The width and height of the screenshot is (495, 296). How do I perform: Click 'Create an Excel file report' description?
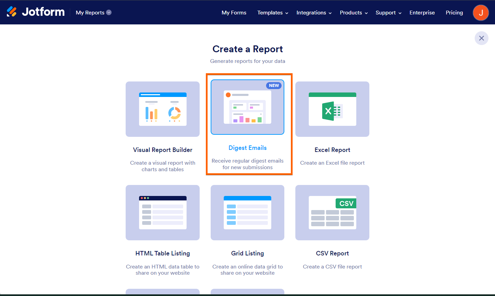(x=333, y=163)
